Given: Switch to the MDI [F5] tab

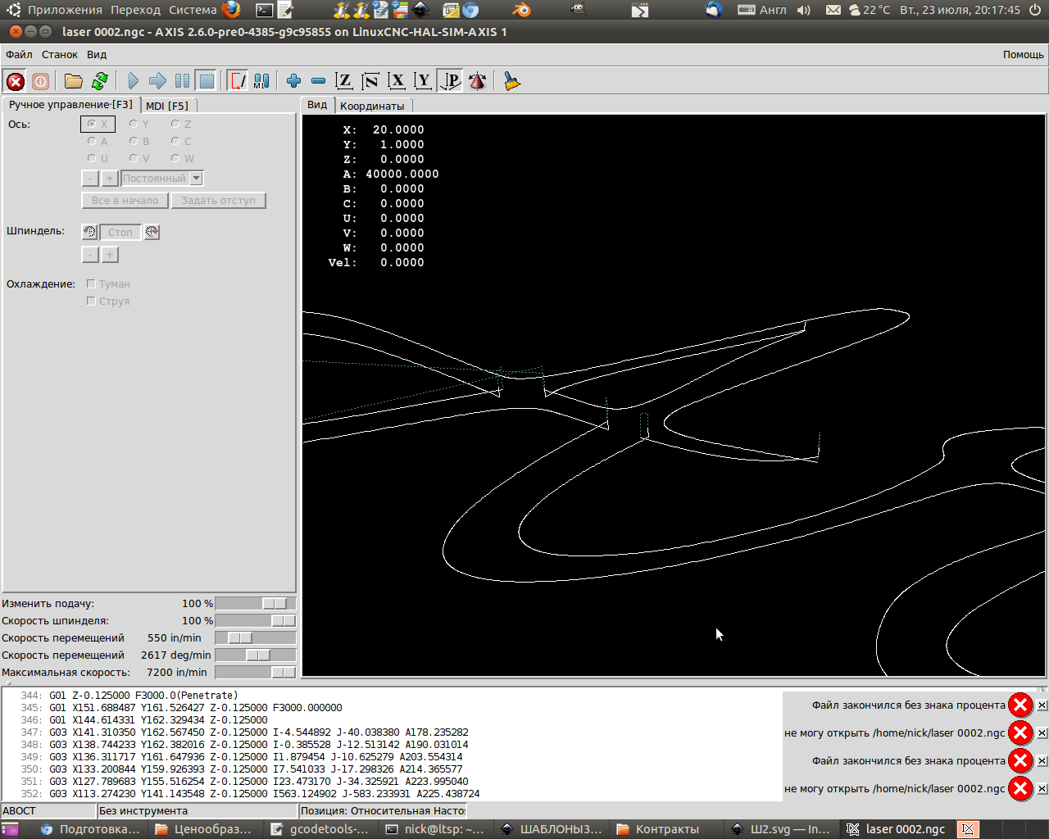Looking at the screenshot, I should point(167,106).
